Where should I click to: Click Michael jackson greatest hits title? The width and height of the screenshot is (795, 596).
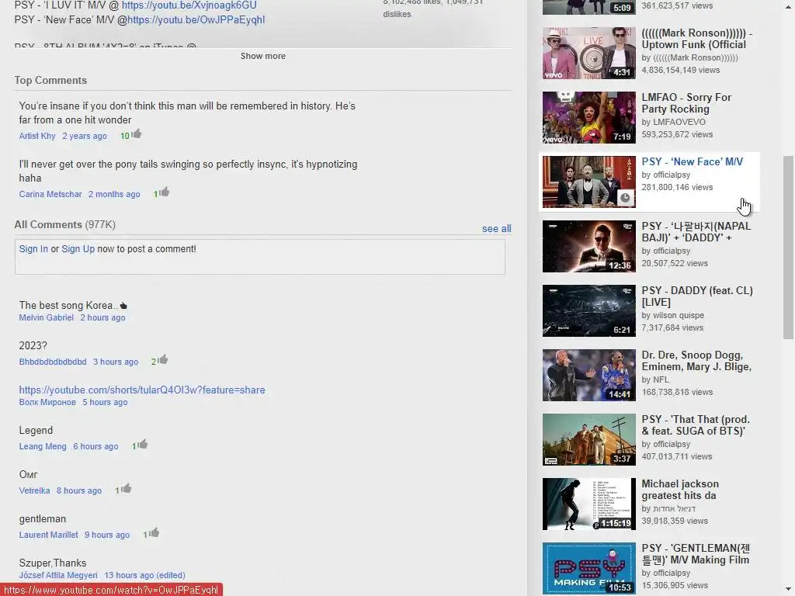point(680,489)
